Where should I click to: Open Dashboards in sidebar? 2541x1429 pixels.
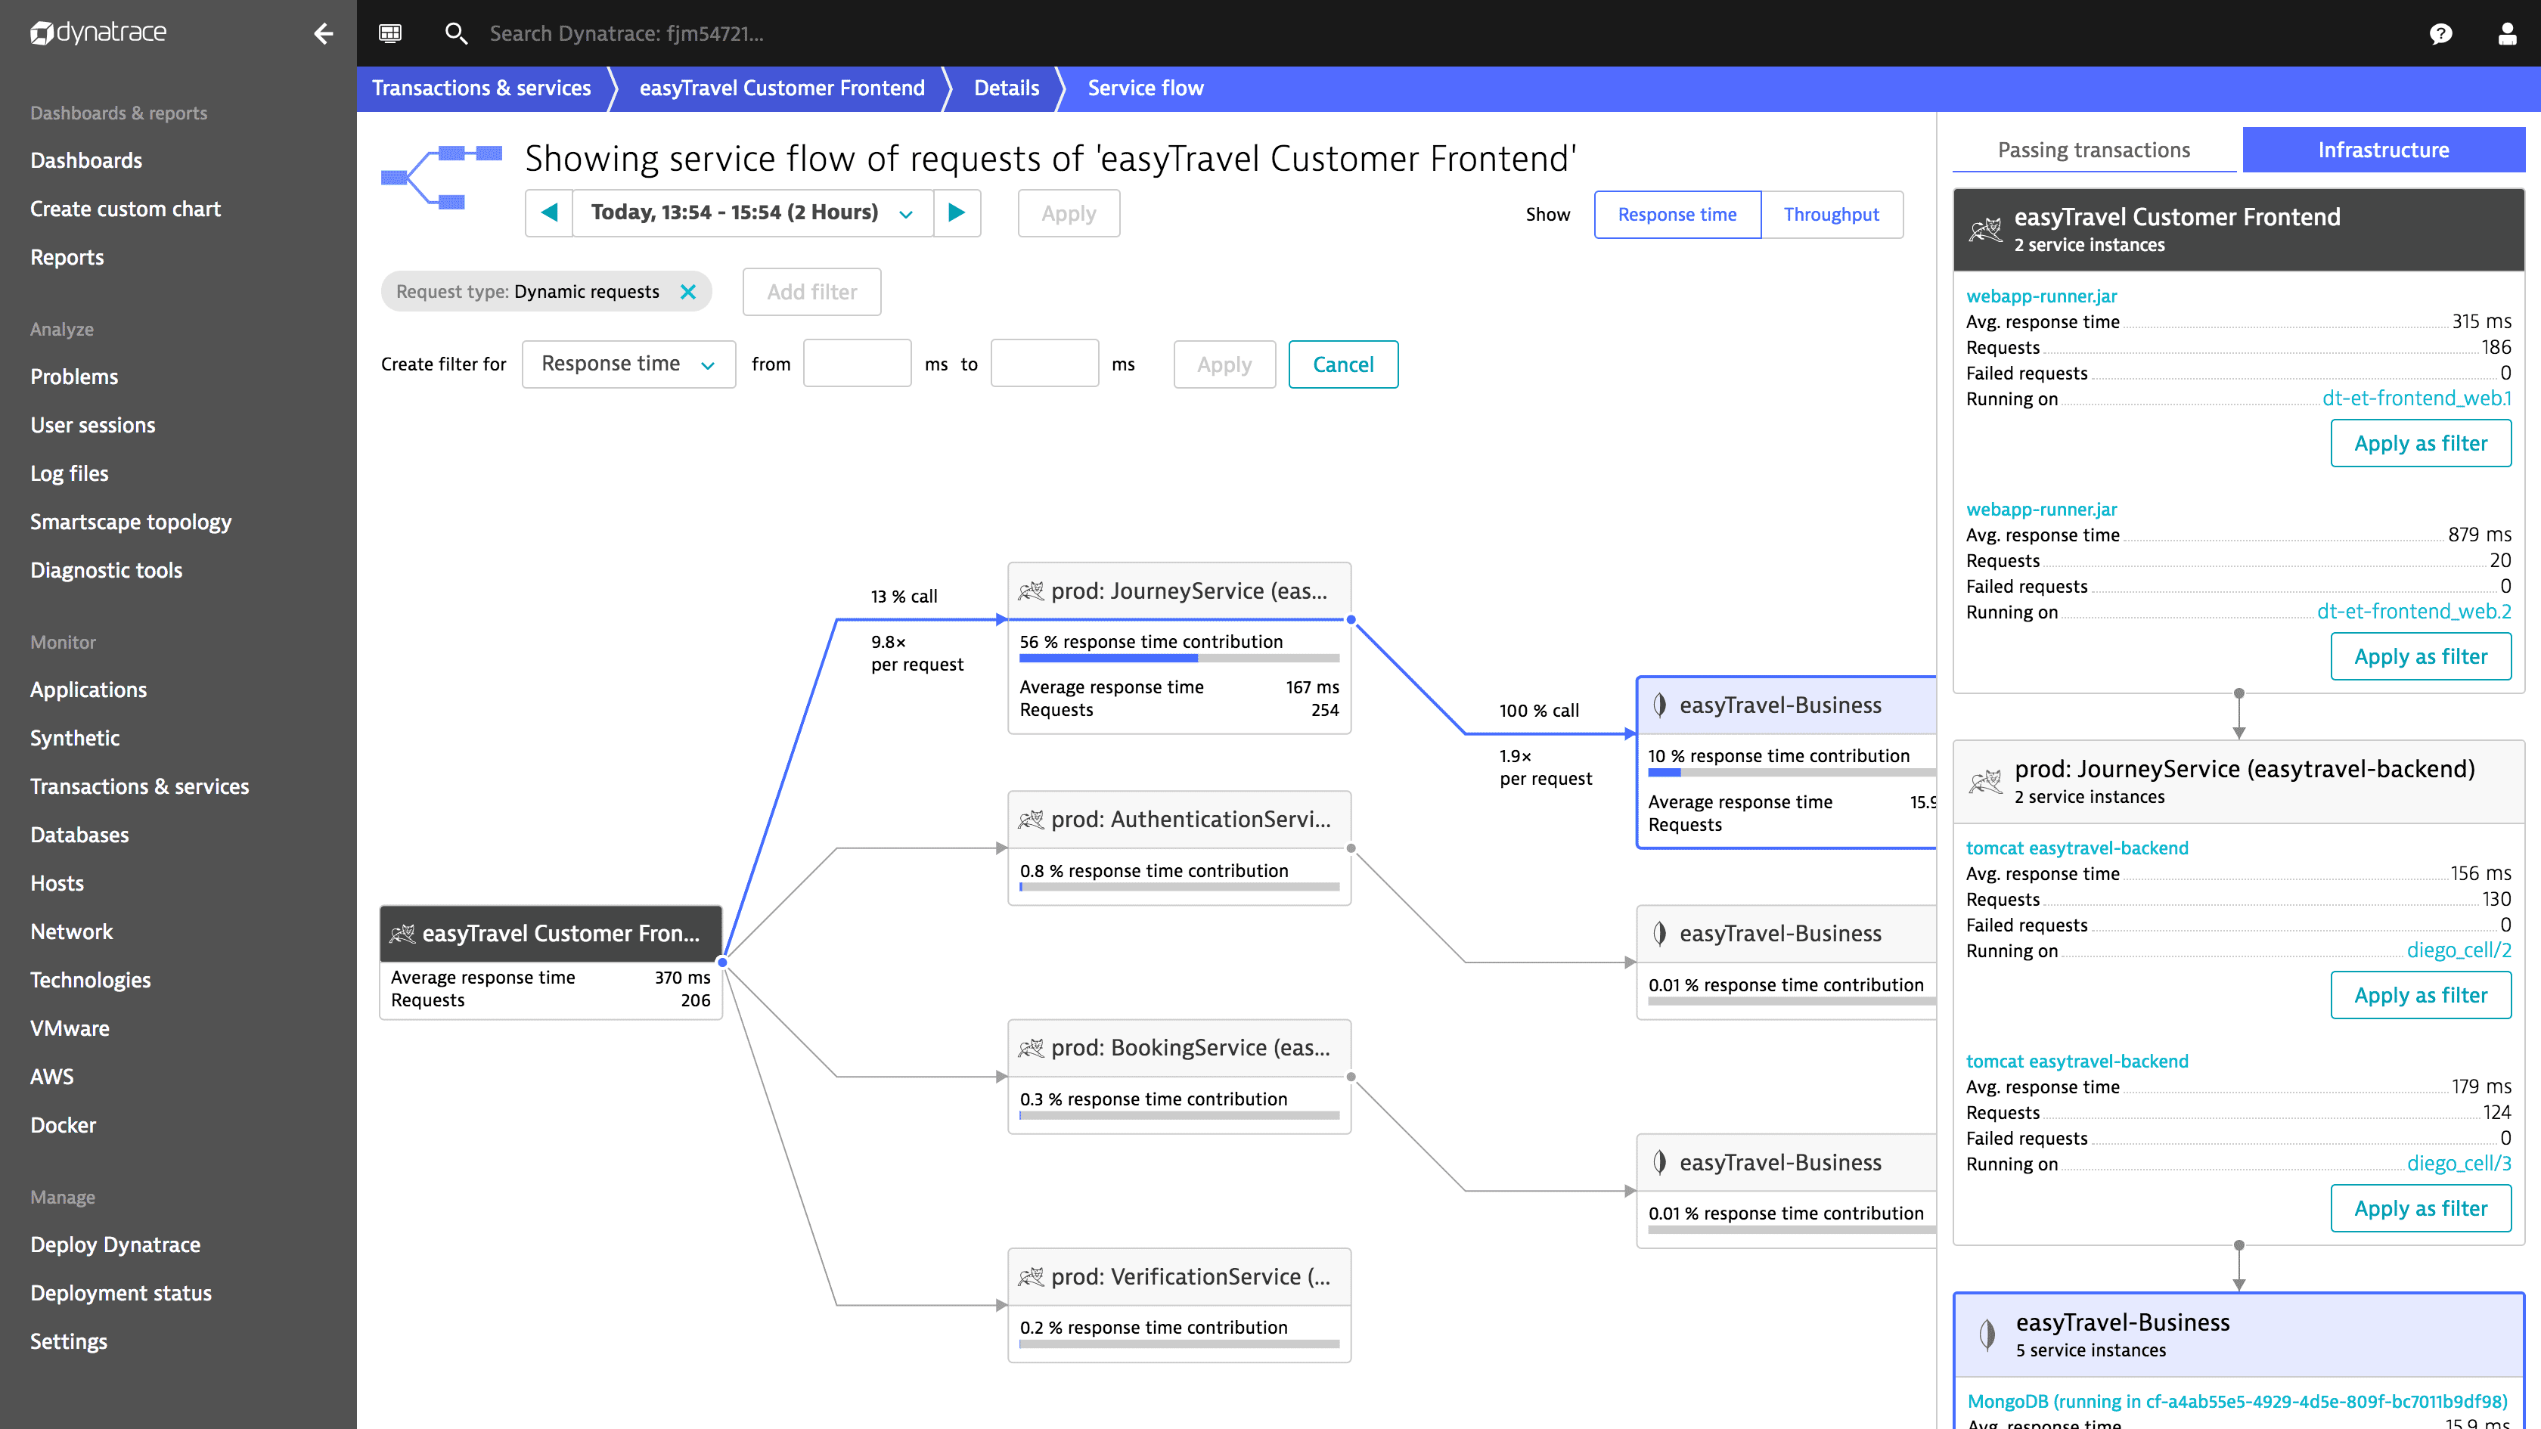(85, 161)
